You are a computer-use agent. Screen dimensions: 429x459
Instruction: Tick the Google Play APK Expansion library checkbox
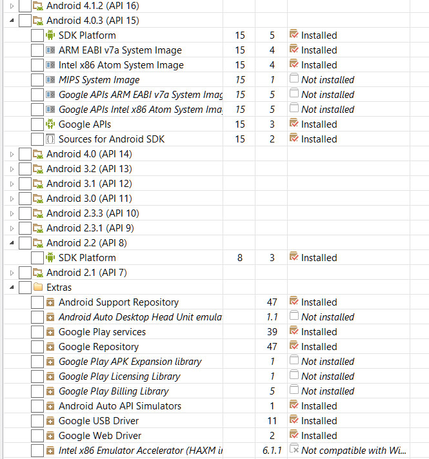pos(37,362)
